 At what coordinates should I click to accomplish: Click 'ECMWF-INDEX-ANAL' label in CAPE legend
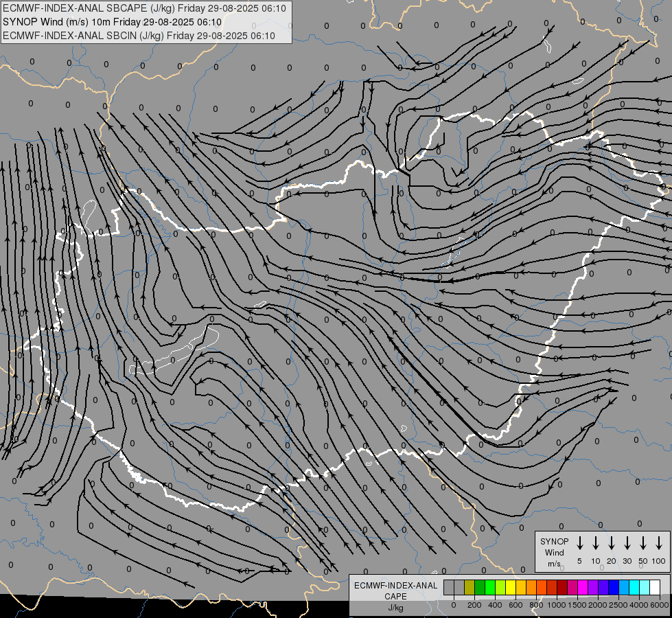click(x=395, y=586)
